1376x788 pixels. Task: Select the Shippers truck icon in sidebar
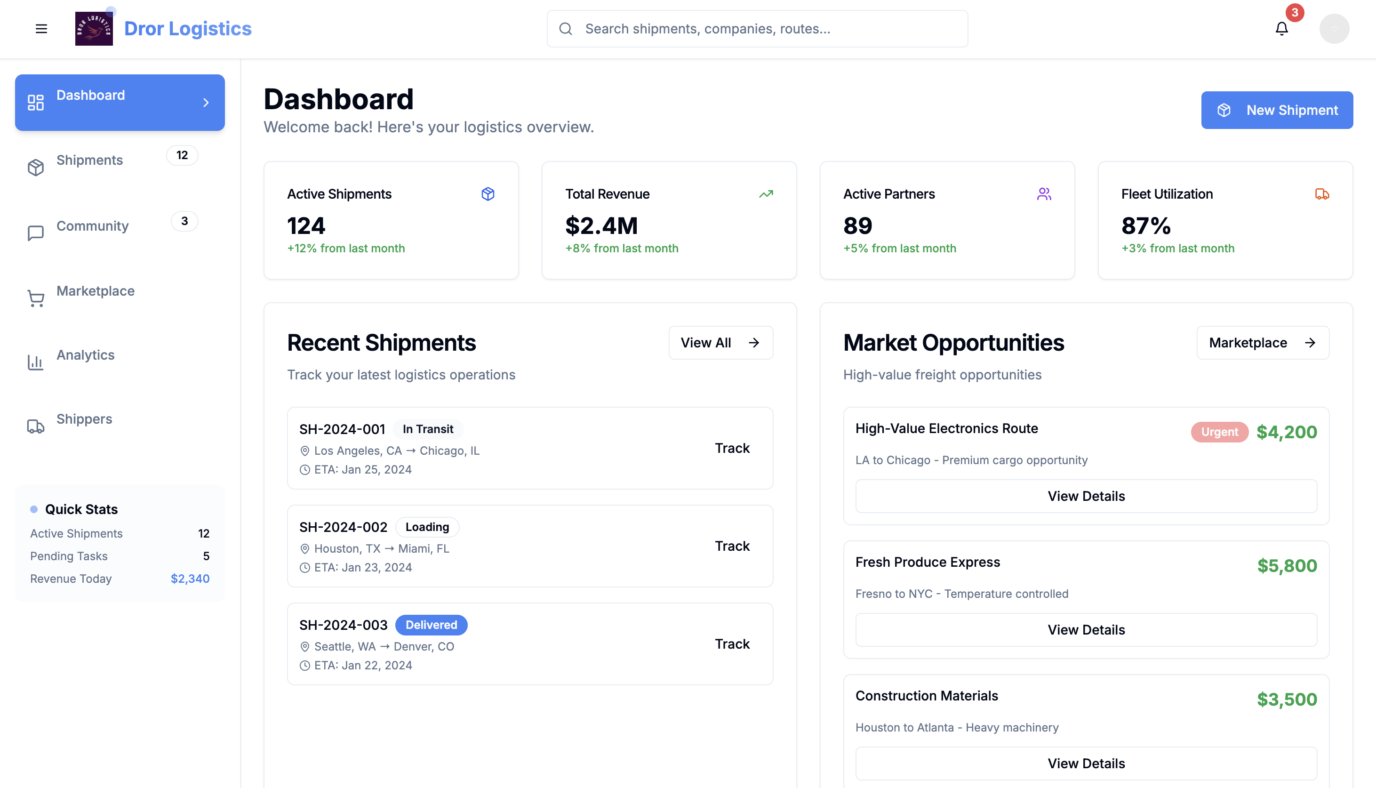[35, 426]
